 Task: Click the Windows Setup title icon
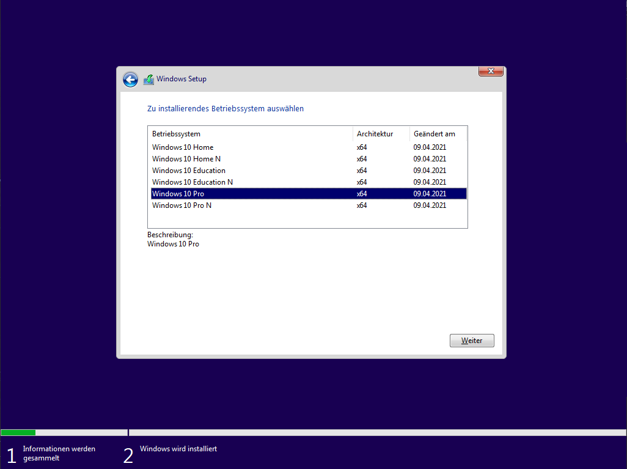148,79
